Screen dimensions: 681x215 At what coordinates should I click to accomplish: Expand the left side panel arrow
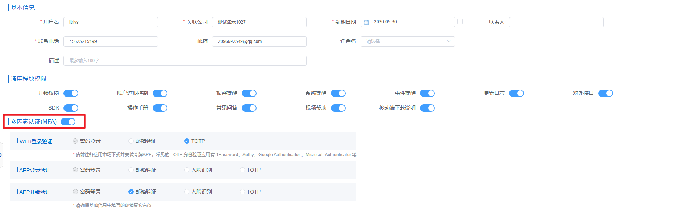pyautogui.click(x=1, y=155)
